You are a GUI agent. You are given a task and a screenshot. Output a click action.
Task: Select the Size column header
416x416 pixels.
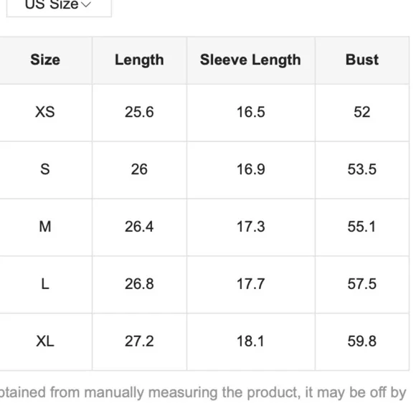(45, 60)
